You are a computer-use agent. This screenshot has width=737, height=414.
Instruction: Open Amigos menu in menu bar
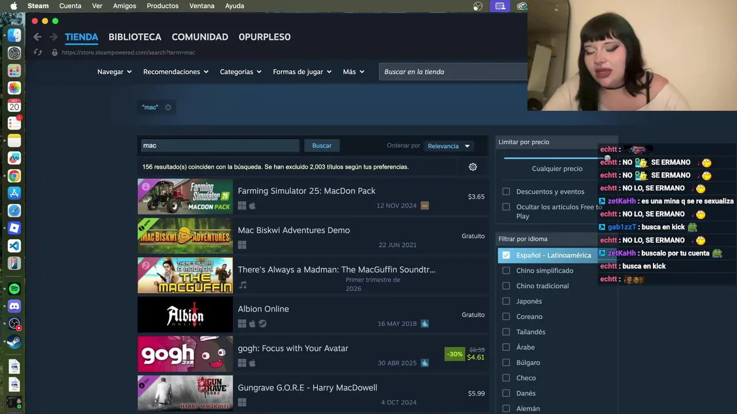[x=124, y=6]
